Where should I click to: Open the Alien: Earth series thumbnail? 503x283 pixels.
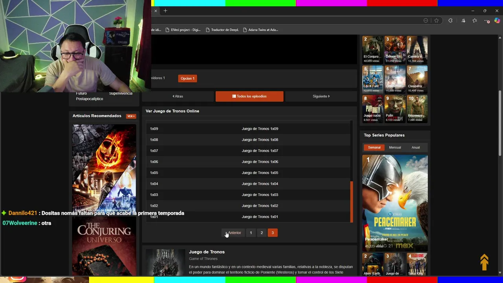[x=373, y=265]
